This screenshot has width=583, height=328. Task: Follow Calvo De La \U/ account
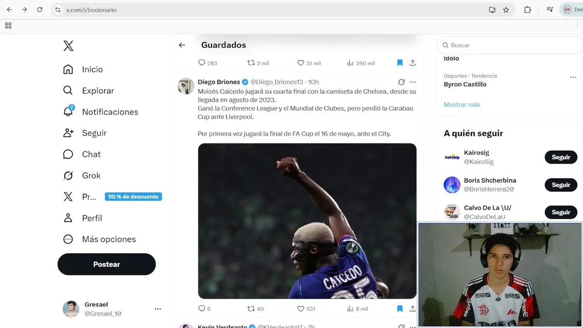[x=561, y=212]
